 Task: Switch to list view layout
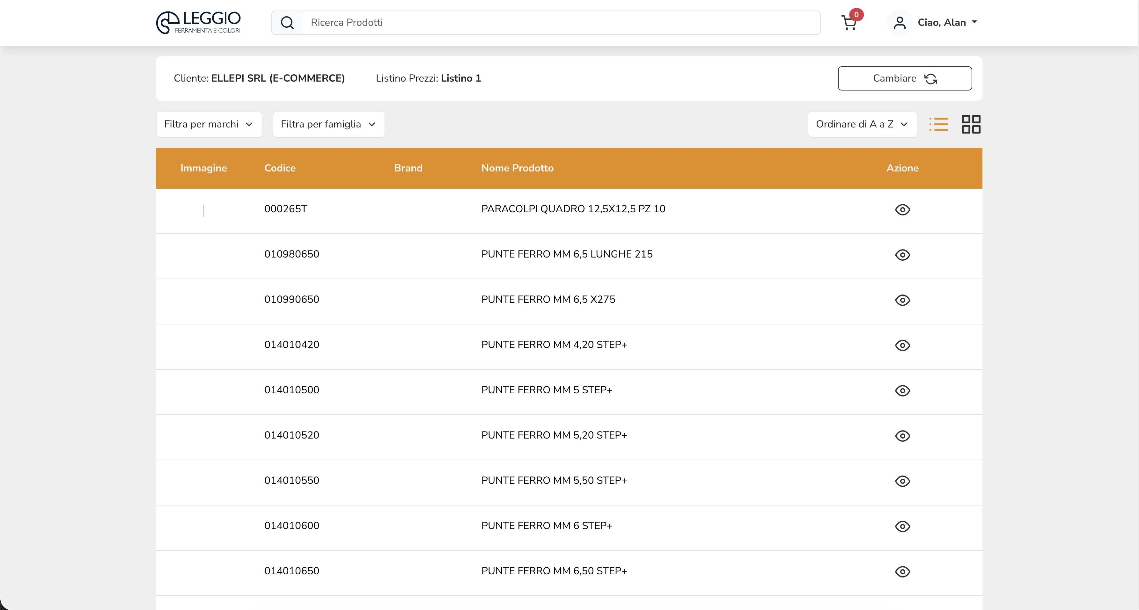coord(939,124)
